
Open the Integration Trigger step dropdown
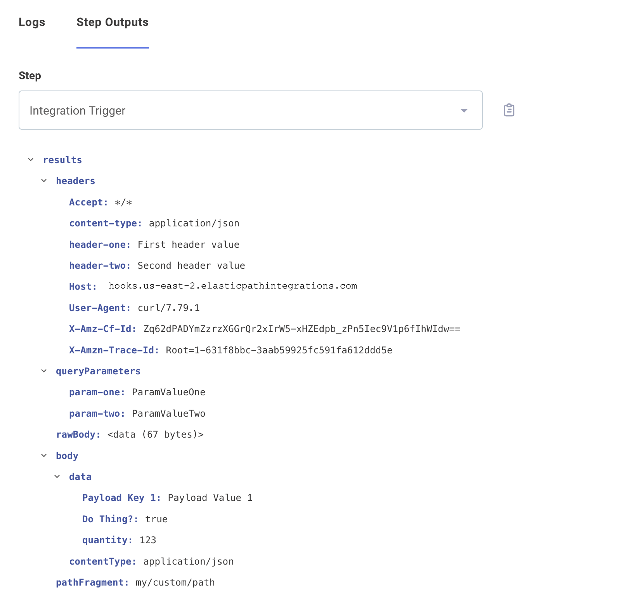(250, 110)
